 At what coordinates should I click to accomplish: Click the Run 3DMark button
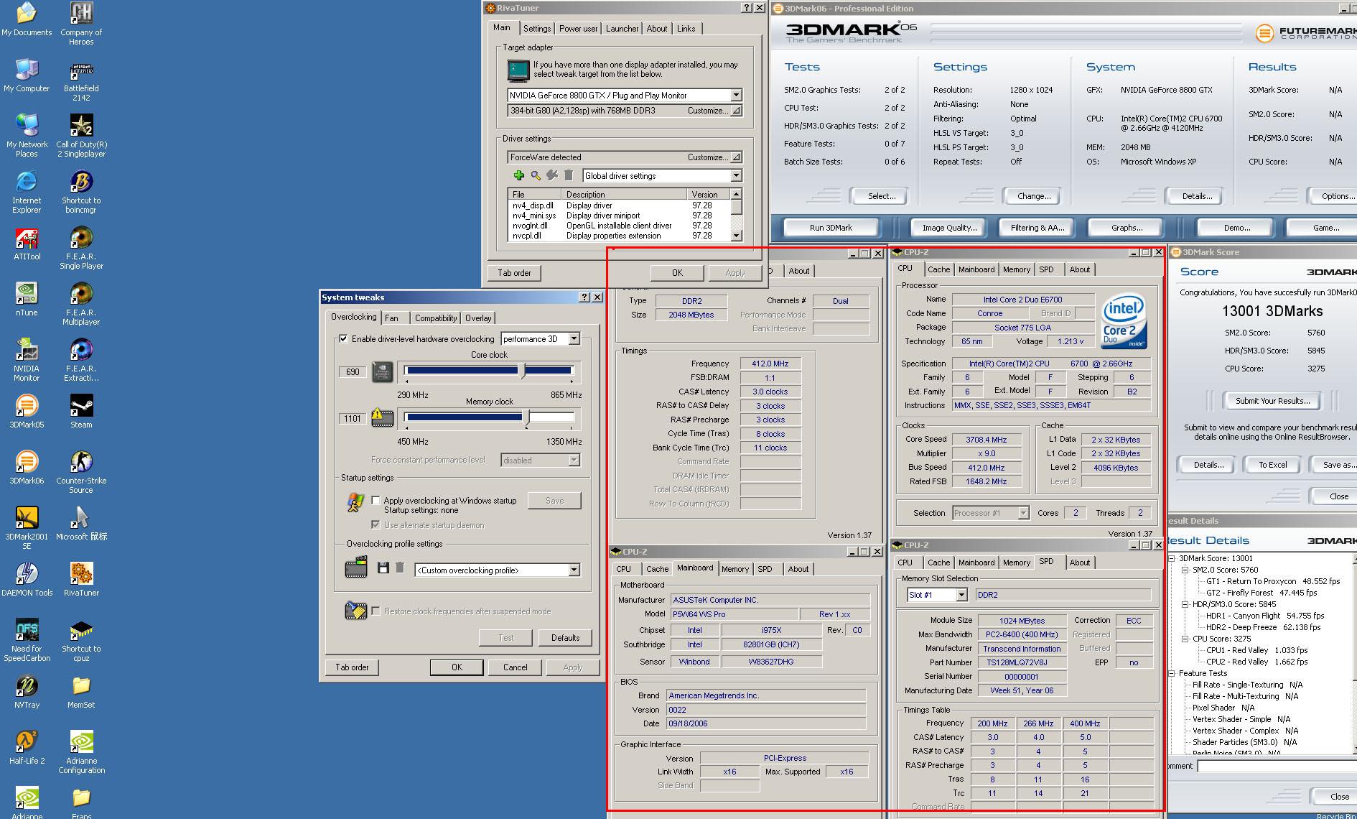click(831, 228)
